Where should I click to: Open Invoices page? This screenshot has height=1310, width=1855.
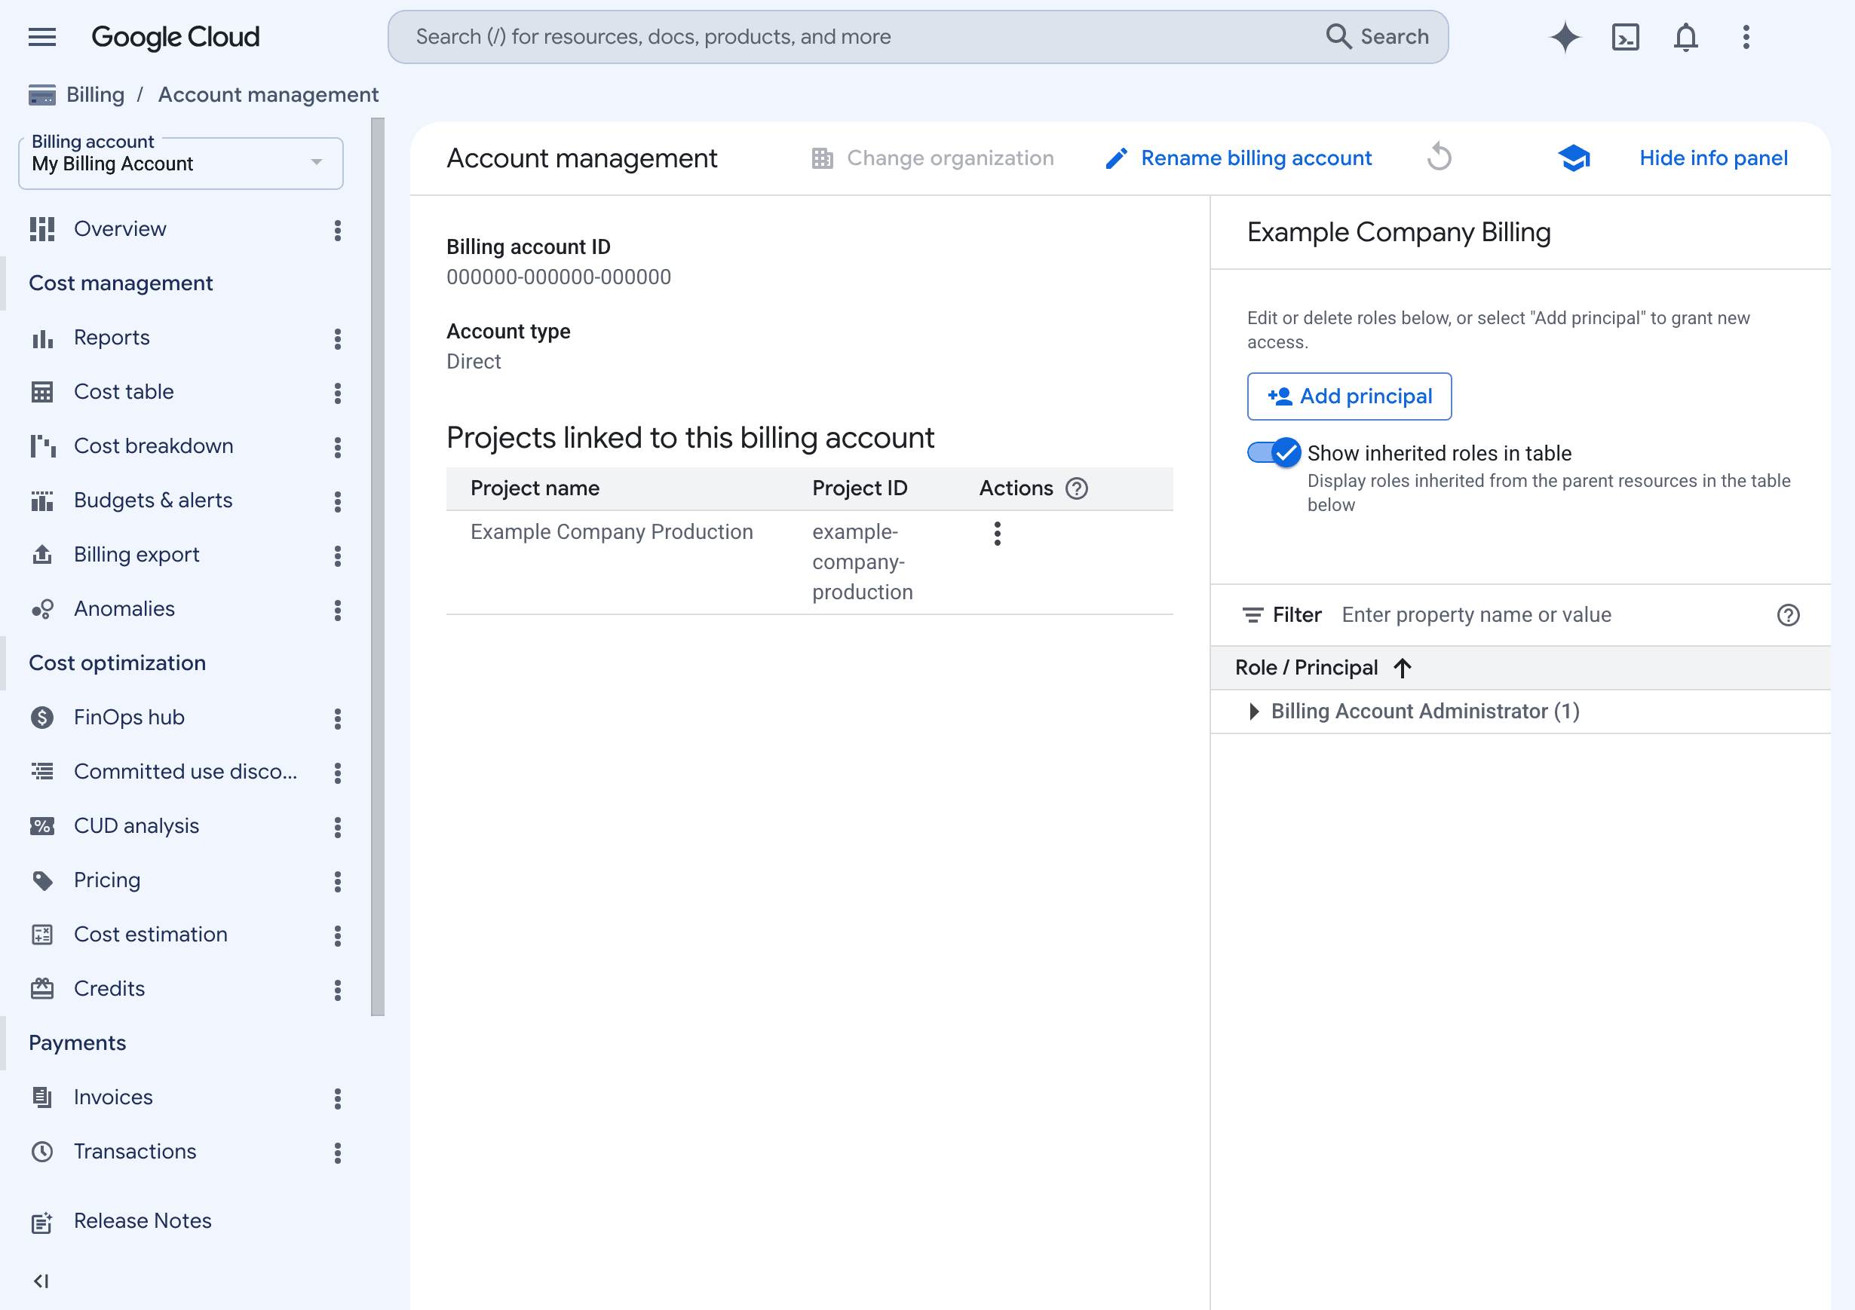(113, 1097)
